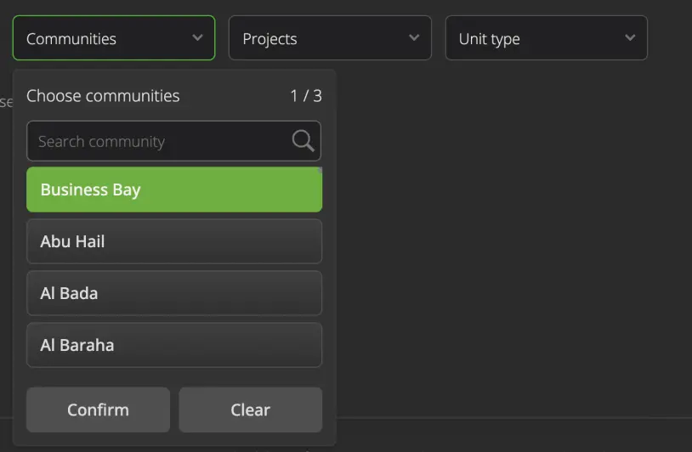Screen dimensions: 692x452
Task: Confirm the community selection
Action: coord(99,410)
